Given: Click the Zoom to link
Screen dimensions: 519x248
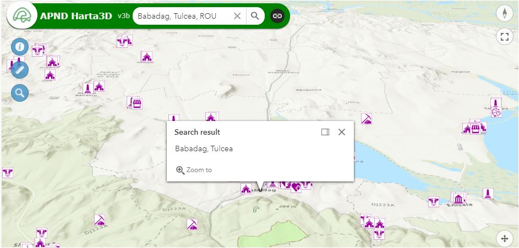Looking at the screenshot, I should click(194, 170).
